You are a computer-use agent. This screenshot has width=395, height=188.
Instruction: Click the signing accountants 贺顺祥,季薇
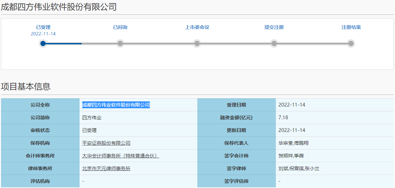tap(291, 156)
